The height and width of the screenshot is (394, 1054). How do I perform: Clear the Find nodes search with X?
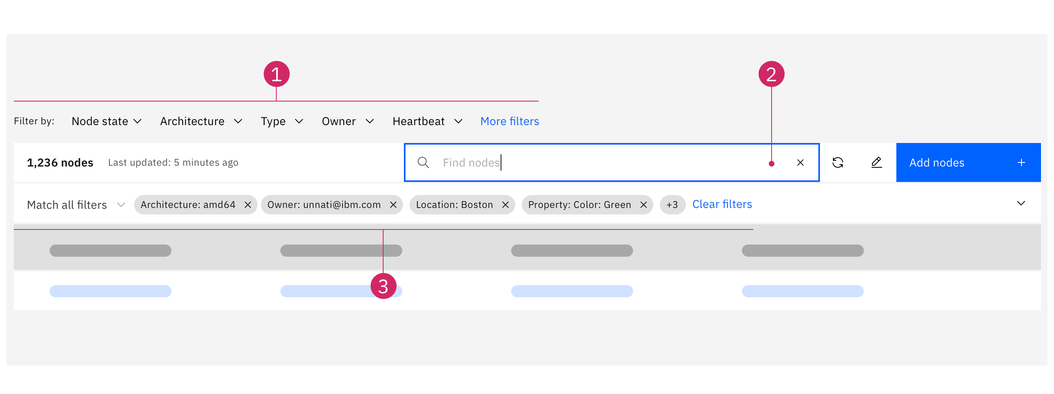[800, 162]
